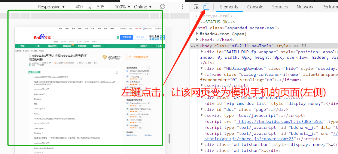This screenshot has height=154, width=338.
Task: Click the Excel icon beside SEO方案执行模板
Action: 128,109
